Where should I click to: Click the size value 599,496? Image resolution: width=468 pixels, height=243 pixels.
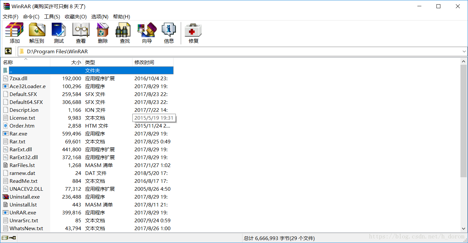[x=72, y=134]
